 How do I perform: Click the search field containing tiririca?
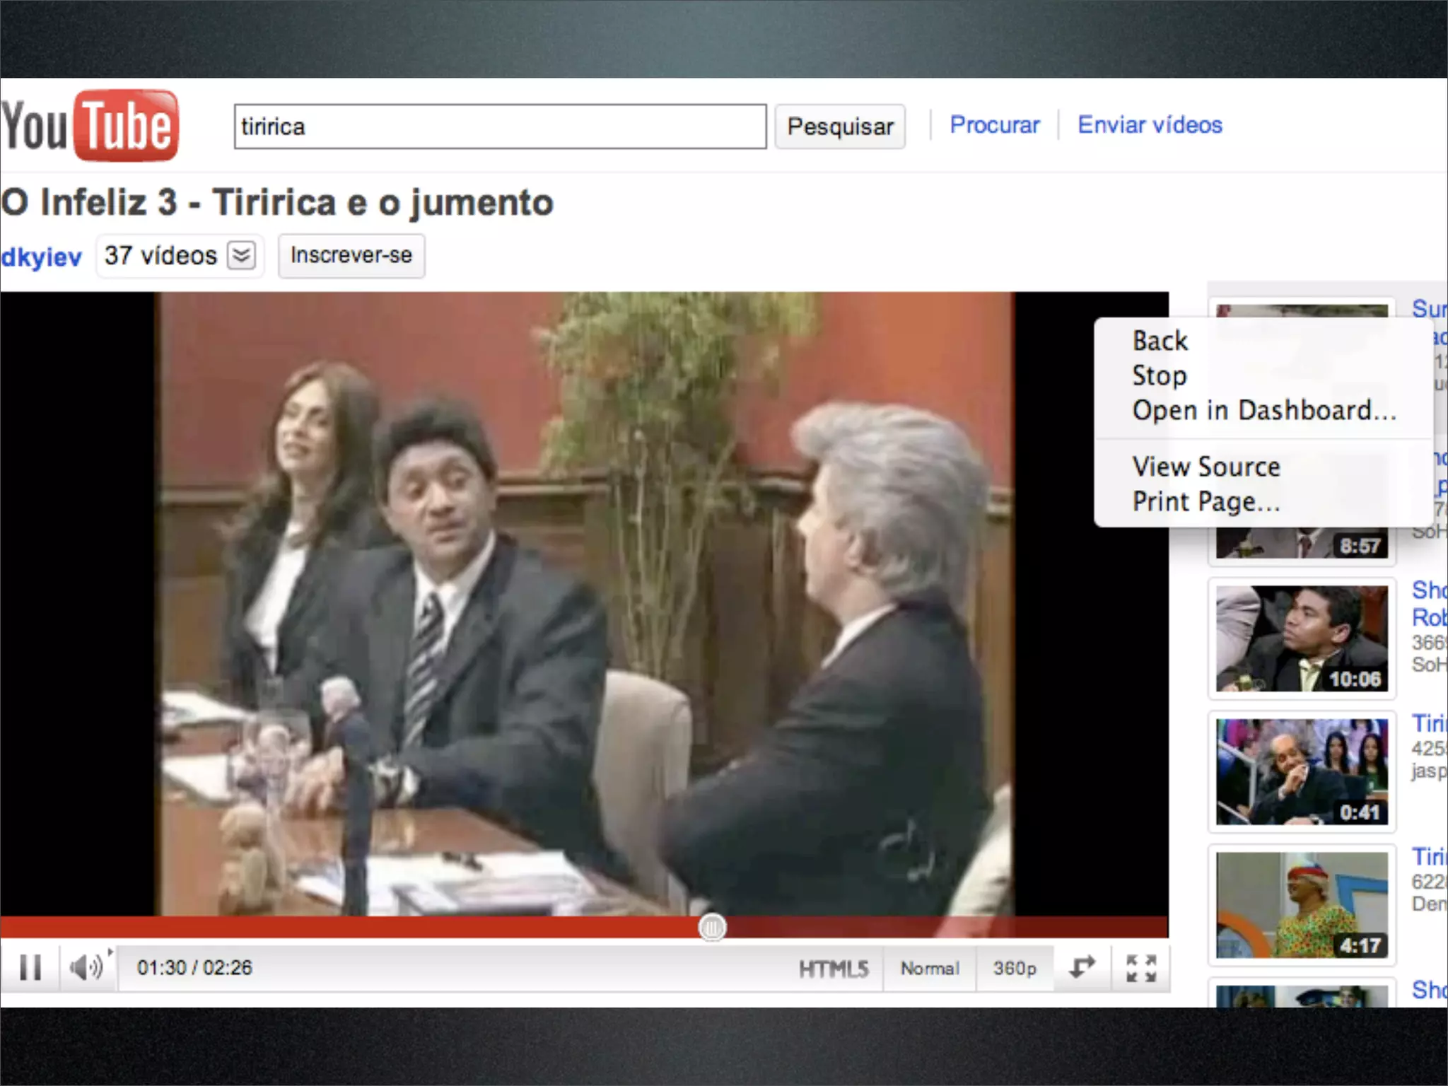499,127
